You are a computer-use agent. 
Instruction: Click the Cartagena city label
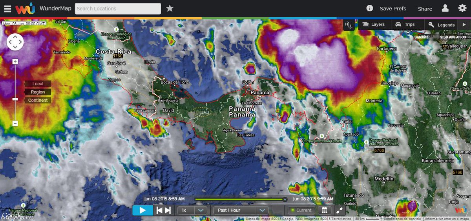pyautogui.click(x=387, y=49)
